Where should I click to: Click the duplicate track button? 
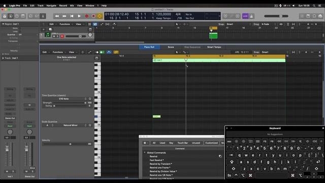[x=50, y=29]
